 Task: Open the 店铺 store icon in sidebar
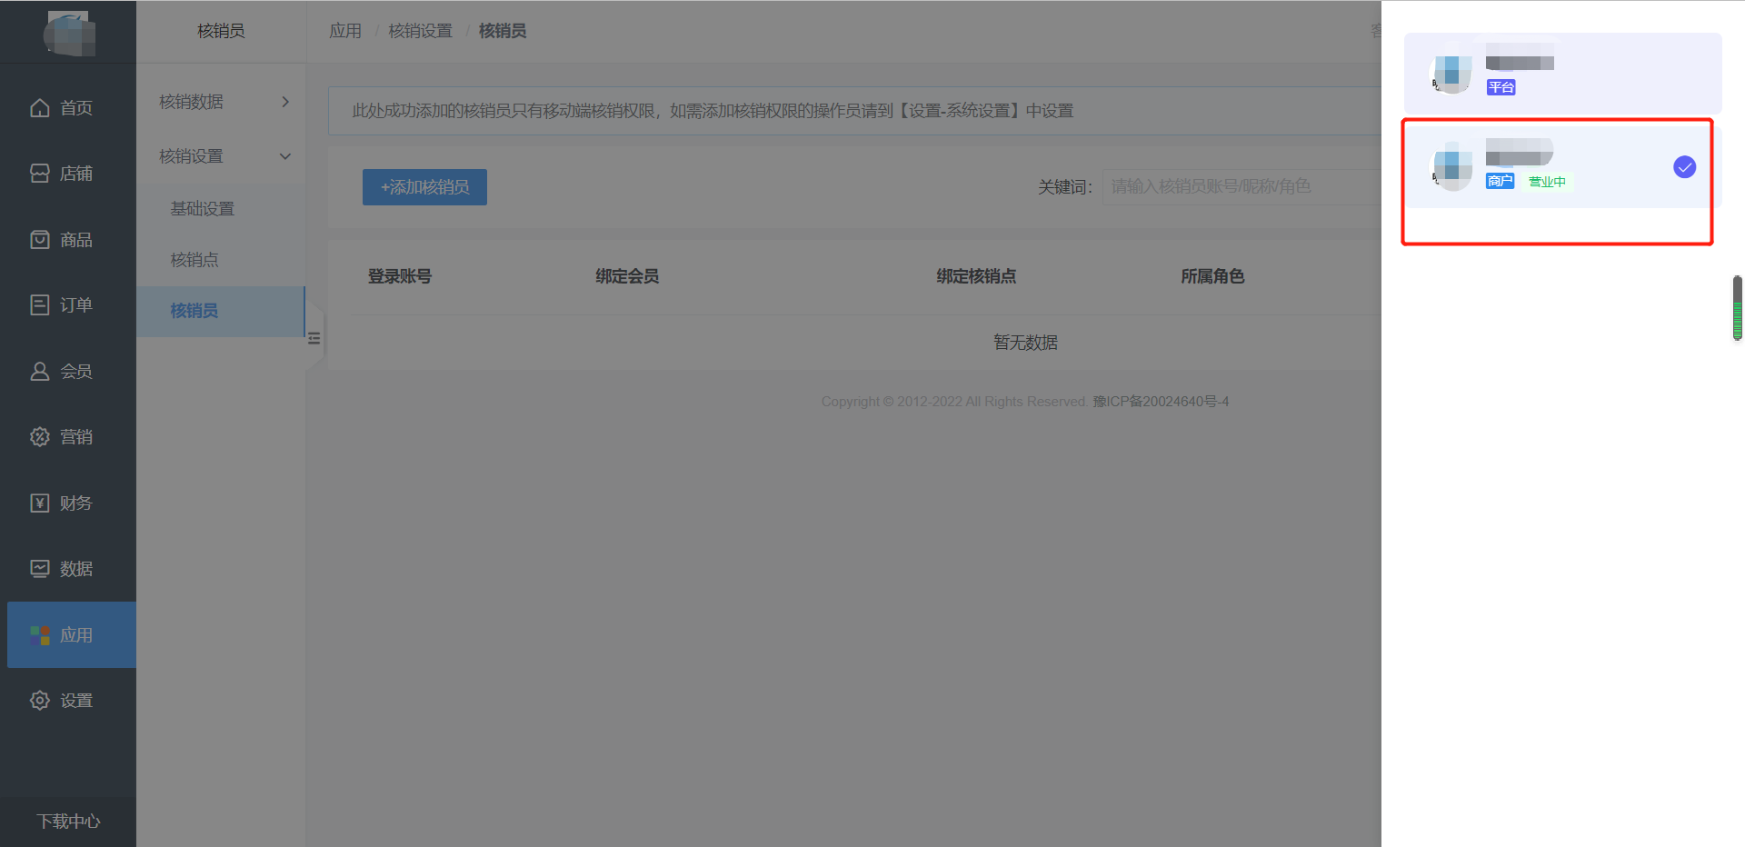pos(40,174)
